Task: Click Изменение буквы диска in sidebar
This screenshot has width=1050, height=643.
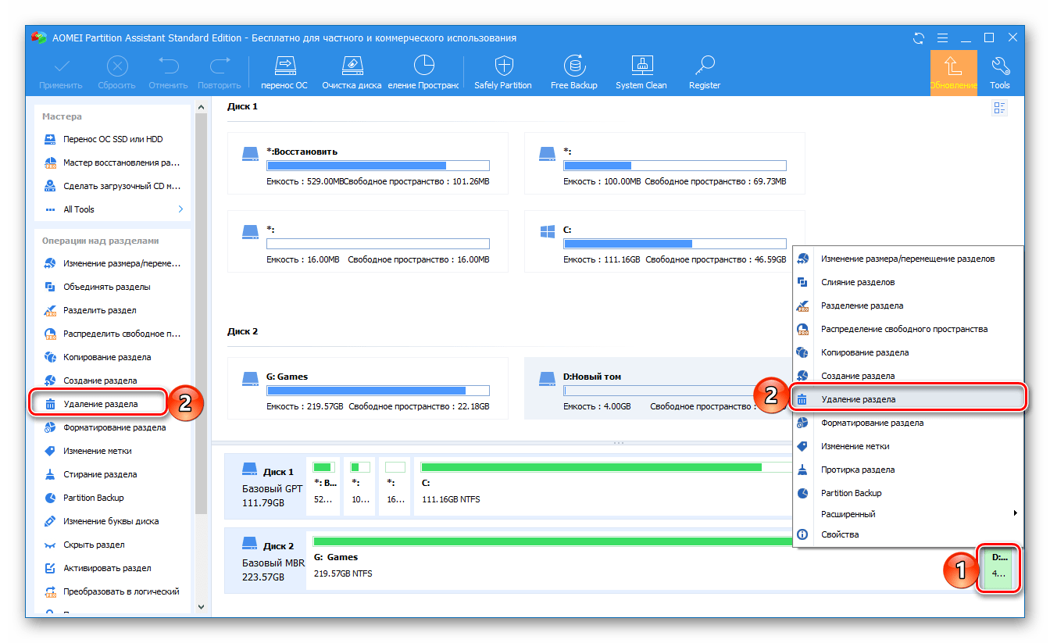Action: click(111, 521)
